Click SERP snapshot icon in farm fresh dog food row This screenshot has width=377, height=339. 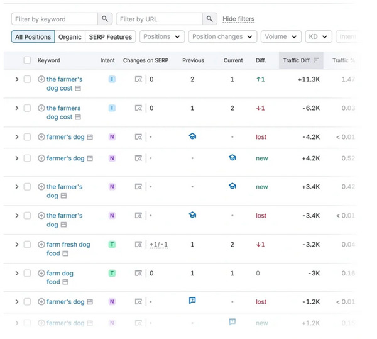point(138,245)
